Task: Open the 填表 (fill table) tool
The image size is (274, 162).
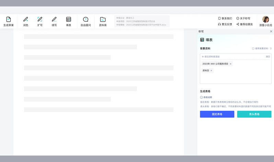Action: [x=69, y=20]
